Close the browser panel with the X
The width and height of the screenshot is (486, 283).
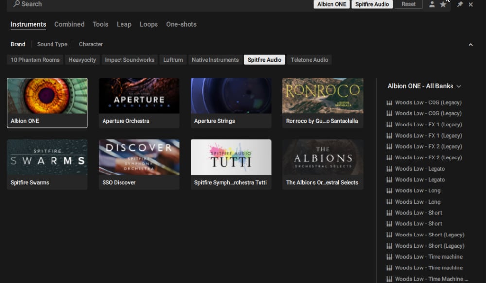[471, 5]
